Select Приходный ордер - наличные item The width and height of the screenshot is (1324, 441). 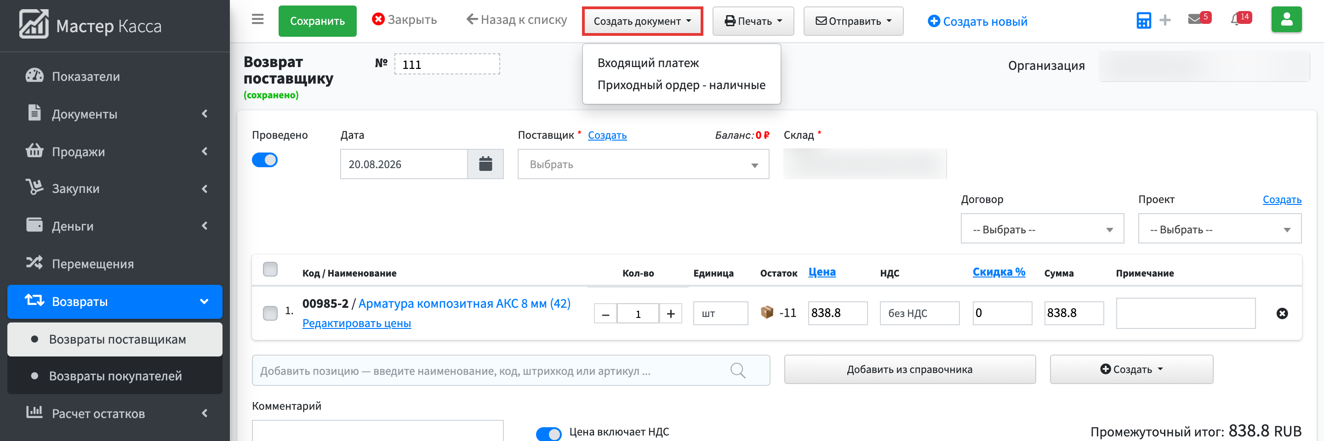pos(681,85)
